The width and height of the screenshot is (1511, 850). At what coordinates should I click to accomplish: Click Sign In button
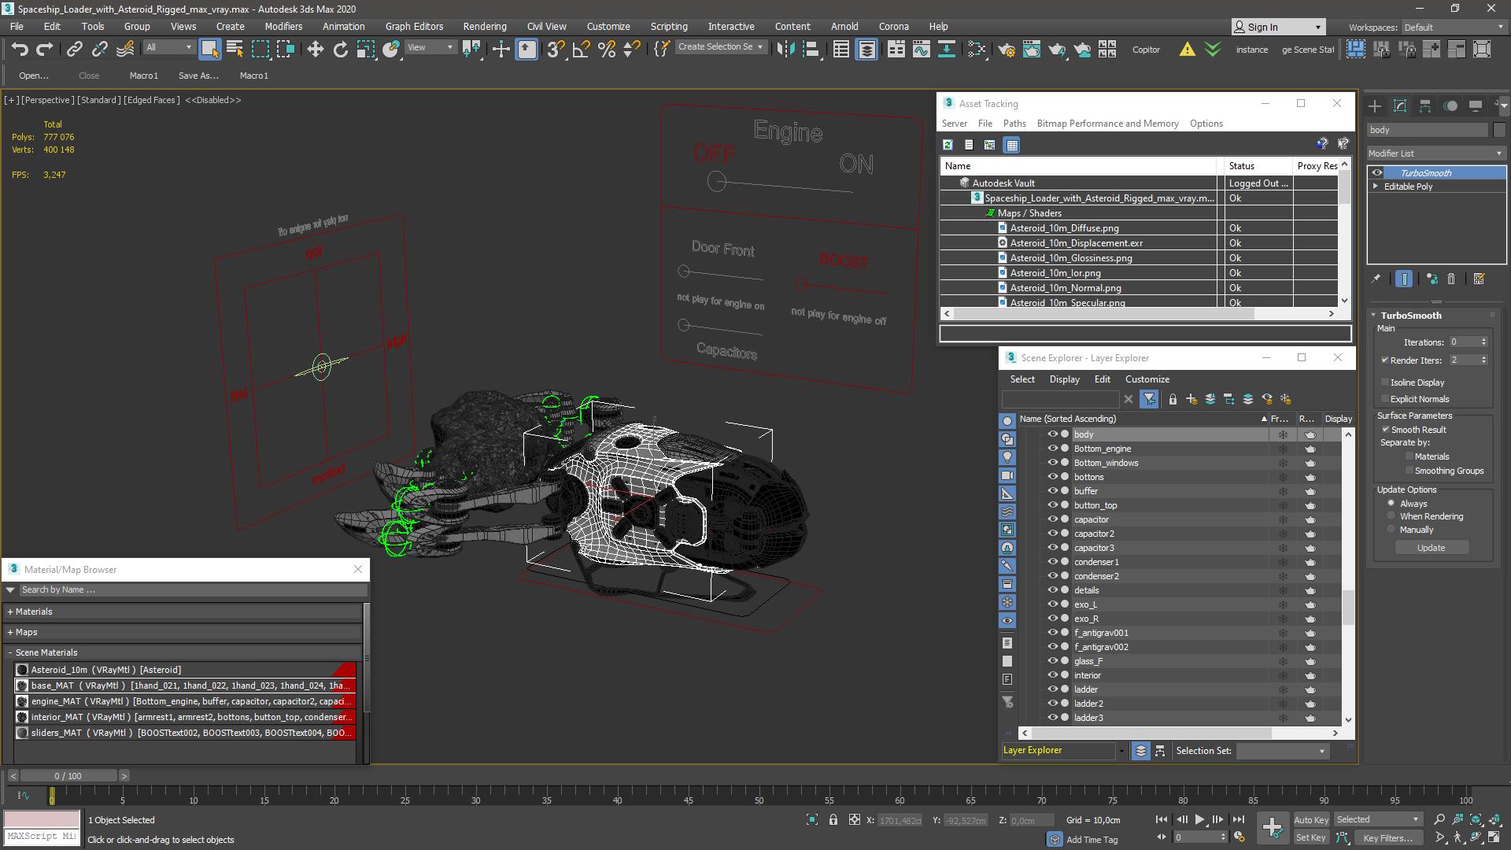point(1278,27)
